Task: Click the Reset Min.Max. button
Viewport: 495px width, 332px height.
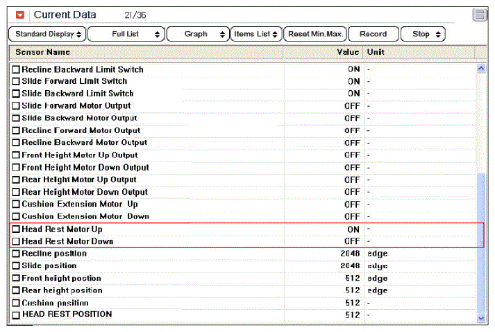Action: (315, 34)
